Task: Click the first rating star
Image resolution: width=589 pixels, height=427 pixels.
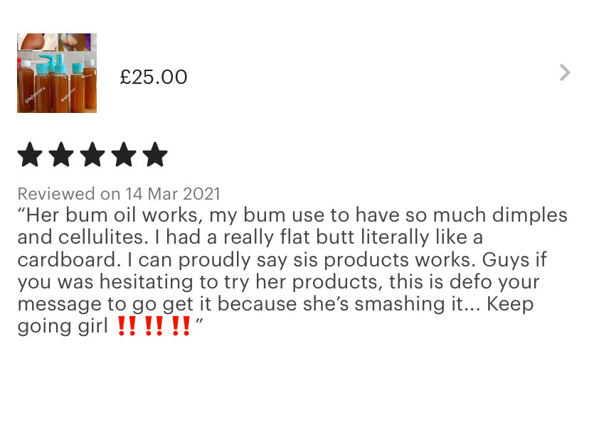Action: [30, 154]
